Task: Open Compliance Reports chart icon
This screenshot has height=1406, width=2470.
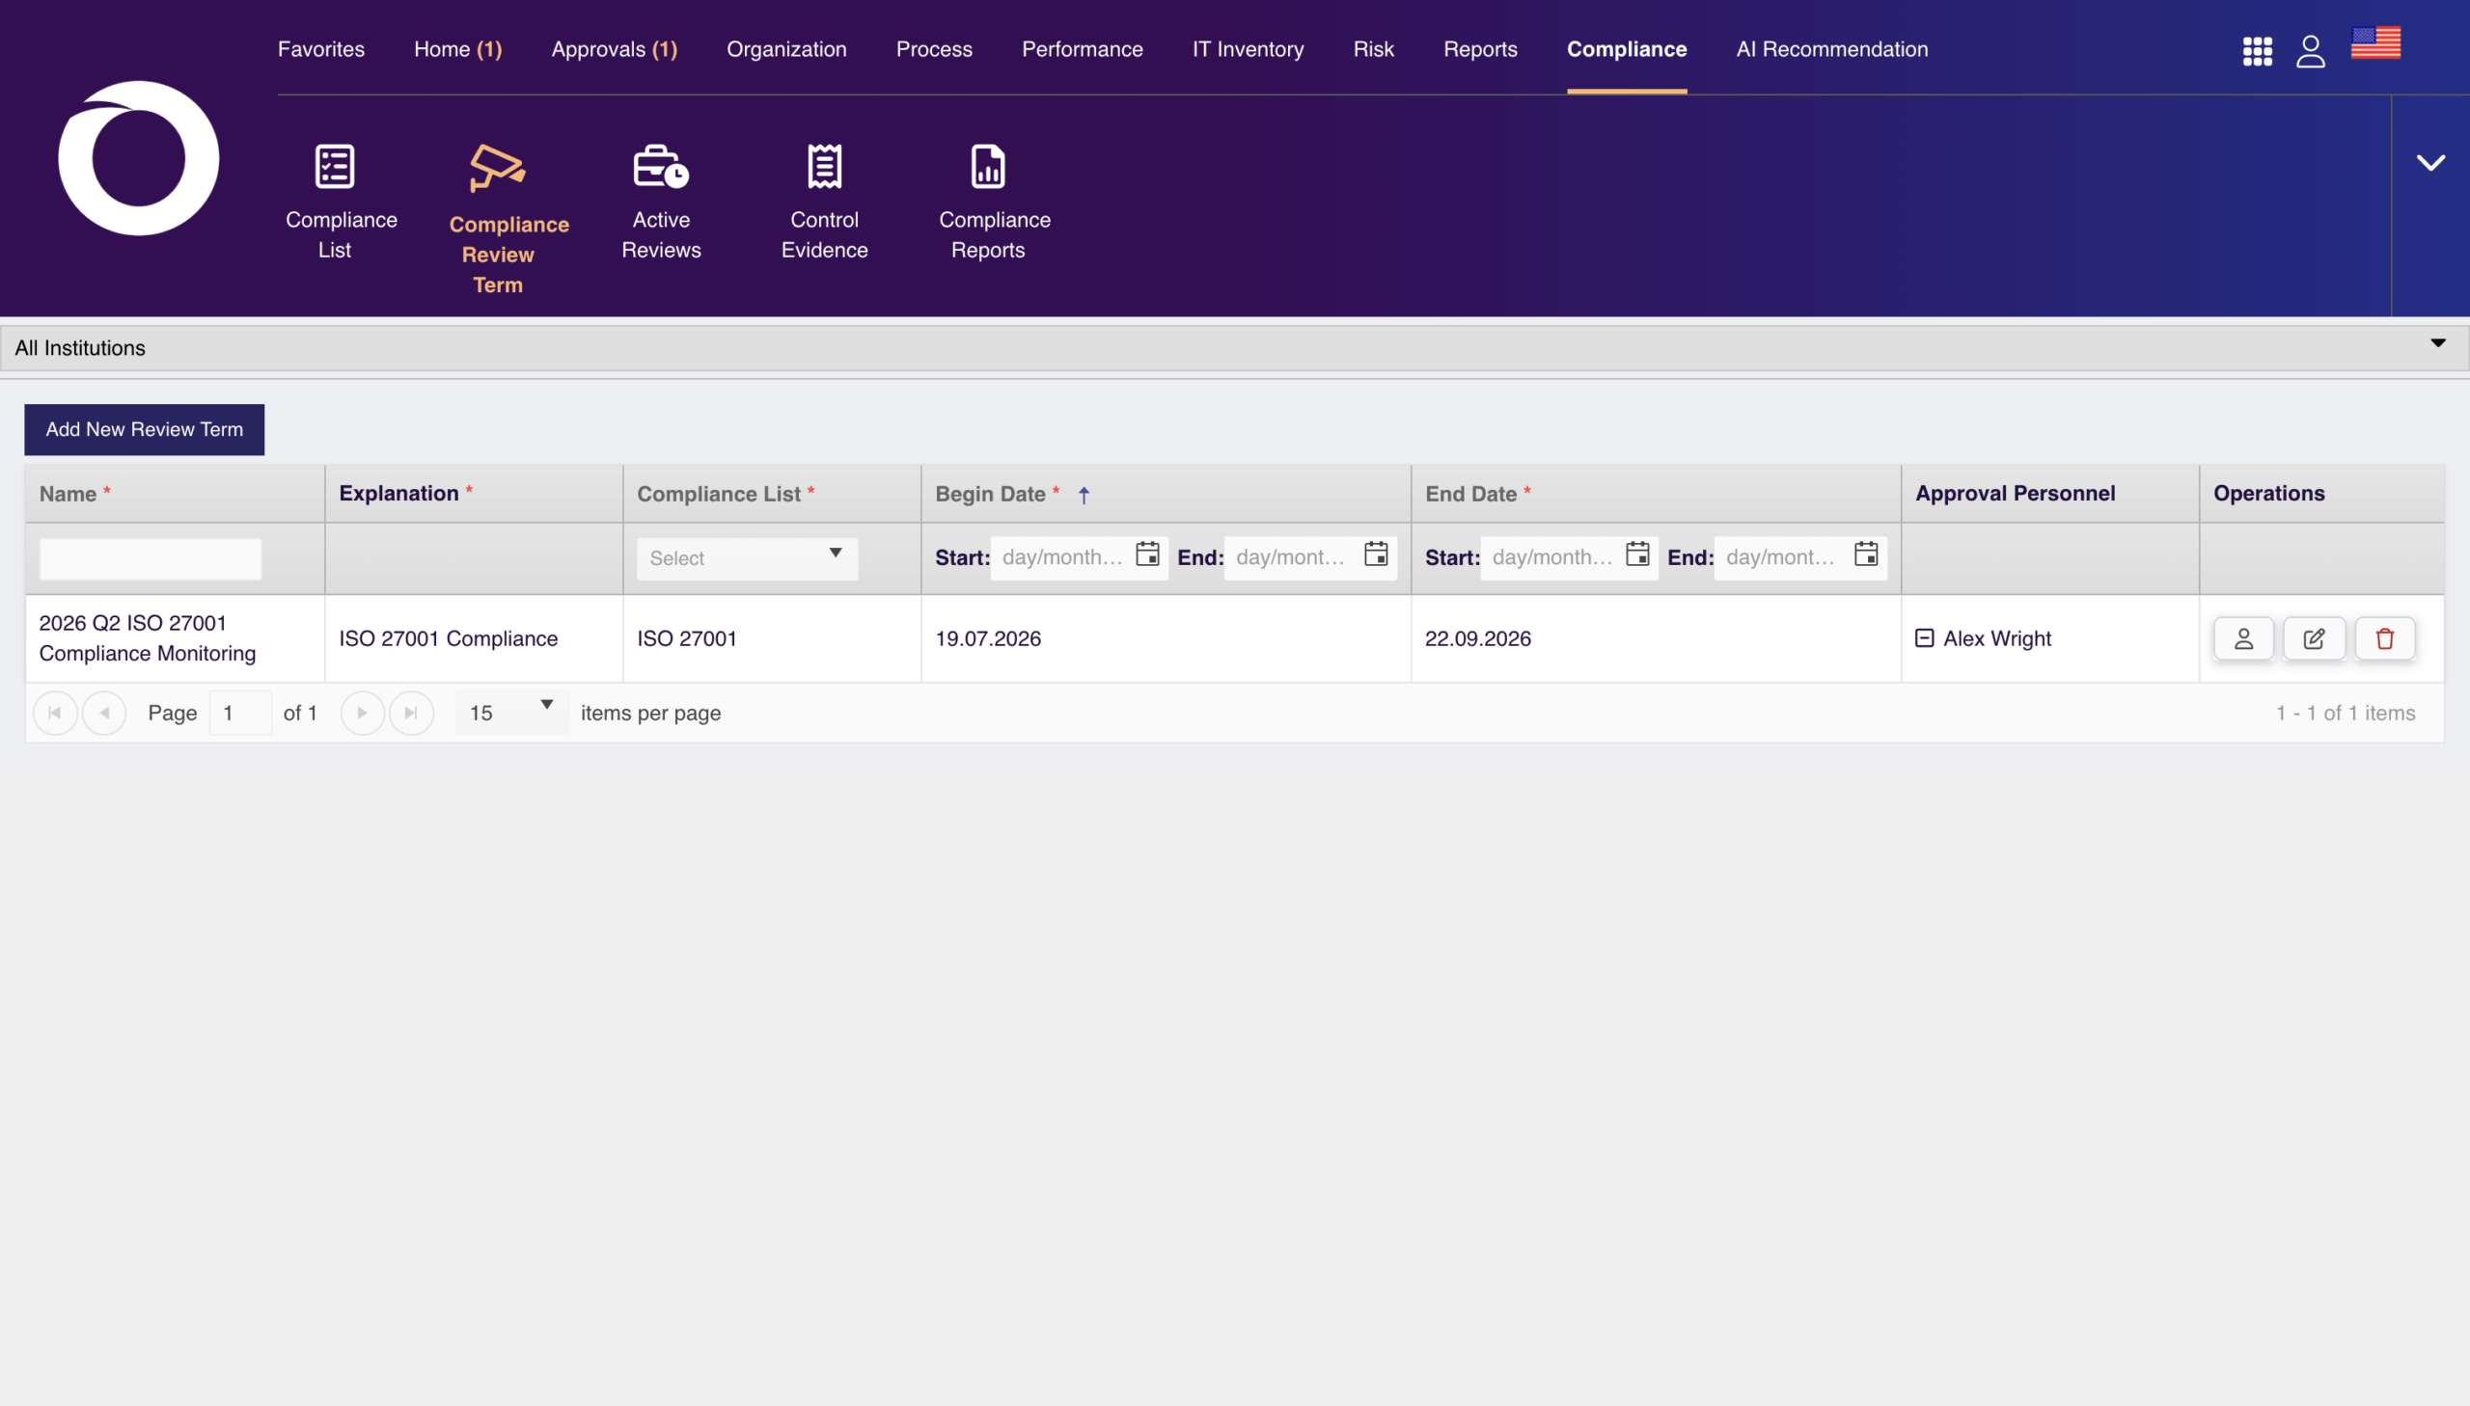Action: click(987, 166)
